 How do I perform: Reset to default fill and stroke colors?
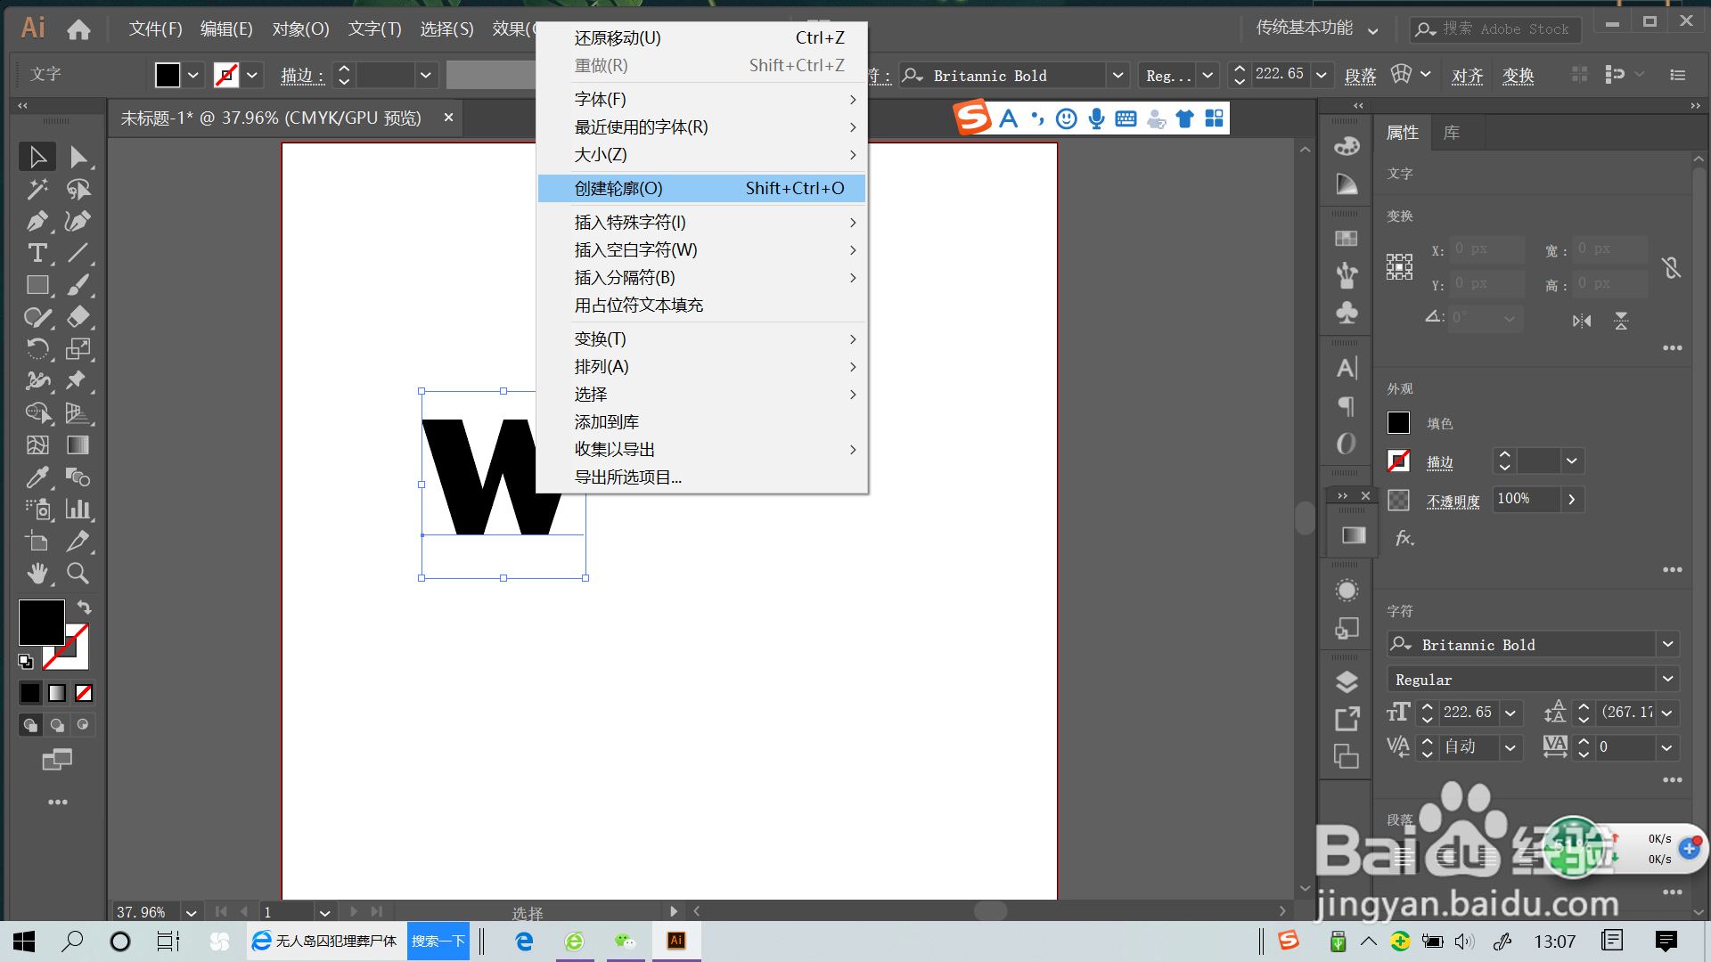[x=25, y=662]
